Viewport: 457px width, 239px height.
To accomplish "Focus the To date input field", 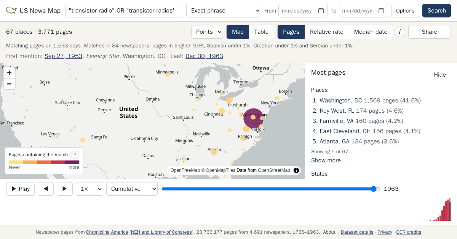I will [363, 11].
